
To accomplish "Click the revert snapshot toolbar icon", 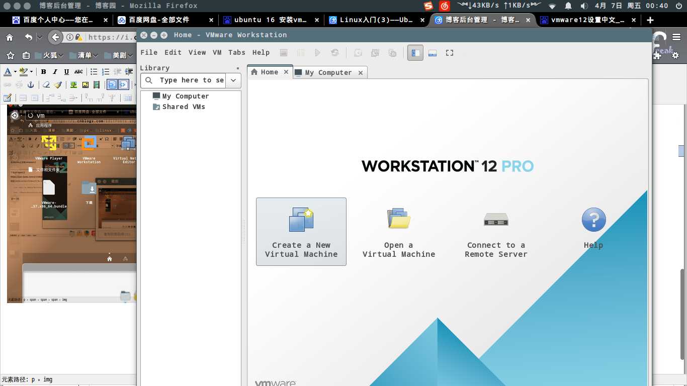I will [x=375, y=53].
